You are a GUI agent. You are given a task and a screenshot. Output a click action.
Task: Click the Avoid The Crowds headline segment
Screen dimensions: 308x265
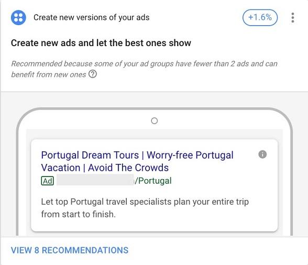[x=128, y=168]
